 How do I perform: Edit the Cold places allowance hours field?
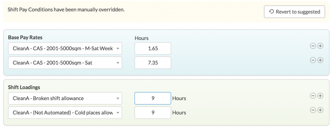click(x=153, y=112)
